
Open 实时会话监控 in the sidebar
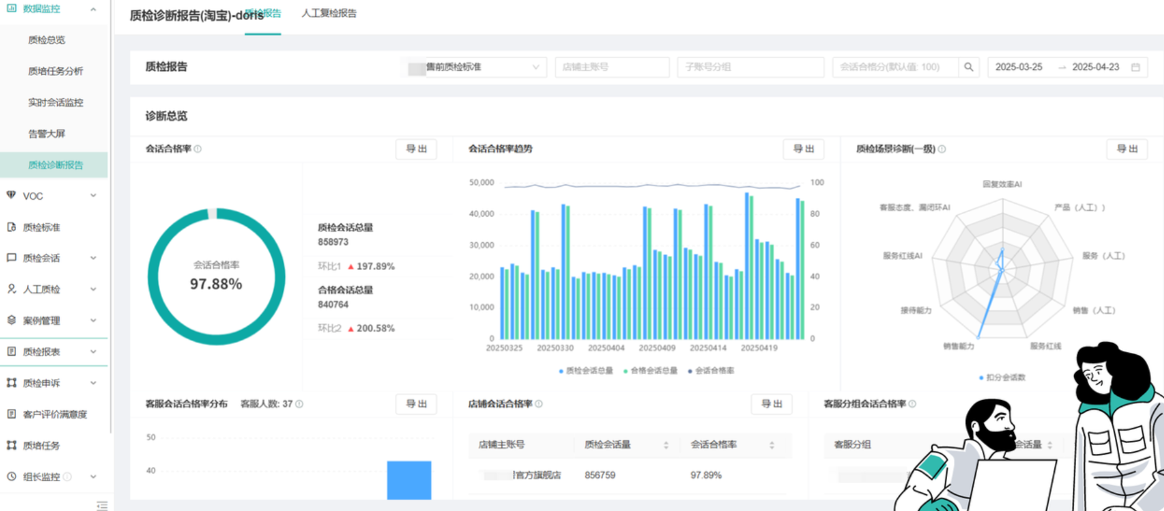point(55,102)
